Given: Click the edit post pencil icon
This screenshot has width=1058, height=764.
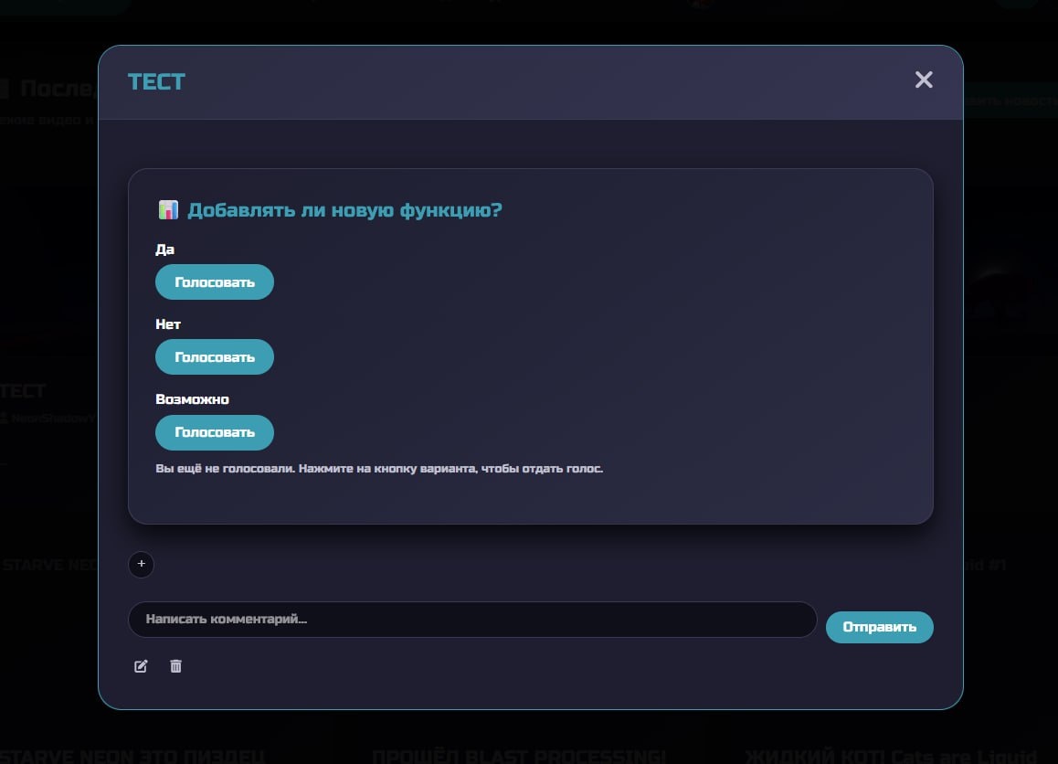Looking at the screenshot, I should [x=141, y=666].
